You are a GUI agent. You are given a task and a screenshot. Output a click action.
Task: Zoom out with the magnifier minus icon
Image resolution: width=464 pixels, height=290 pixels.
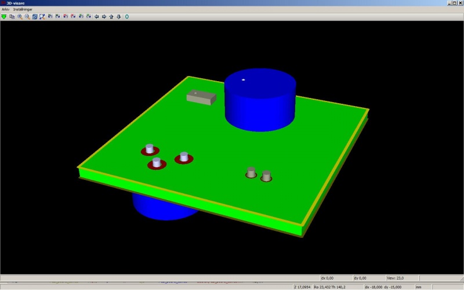(27, 16)
